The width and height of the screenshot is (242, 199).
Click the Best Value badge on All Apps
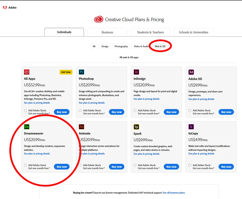pyautogui.click(x=66, y=72)
